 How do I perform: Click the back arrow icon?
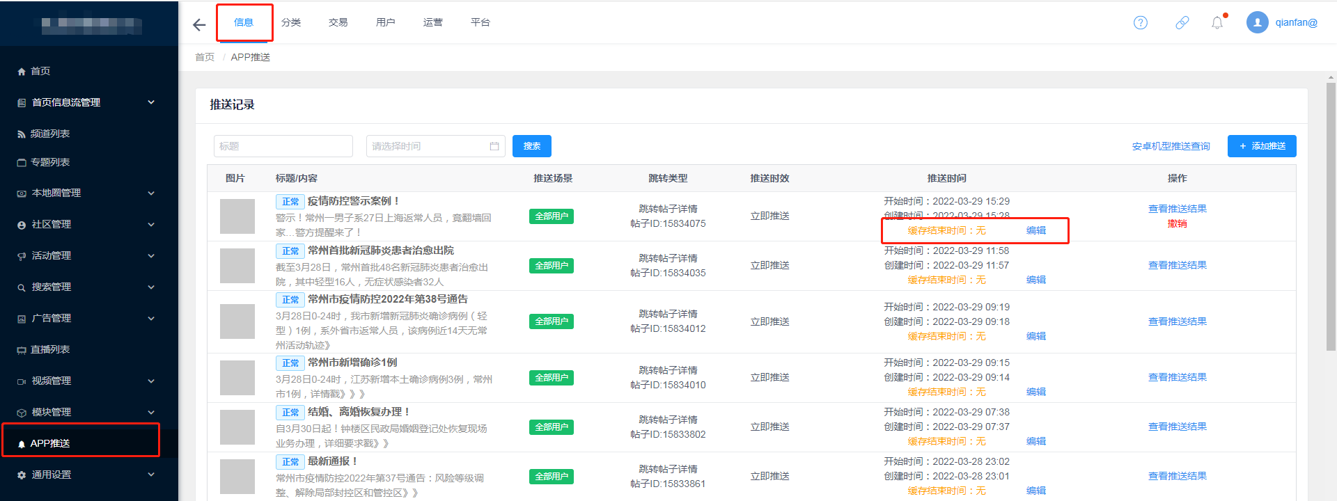click(x=199, y=25)
